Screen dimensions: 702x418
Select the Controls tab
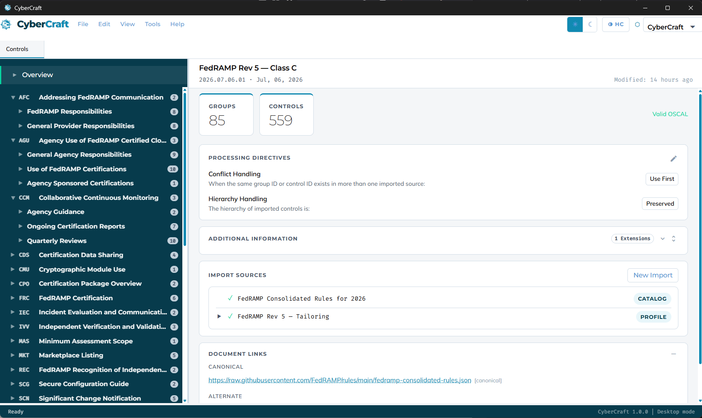22,49
